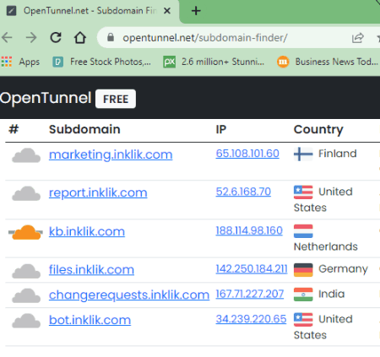Click the OpenTunnel tab favicon

[11, 11]
